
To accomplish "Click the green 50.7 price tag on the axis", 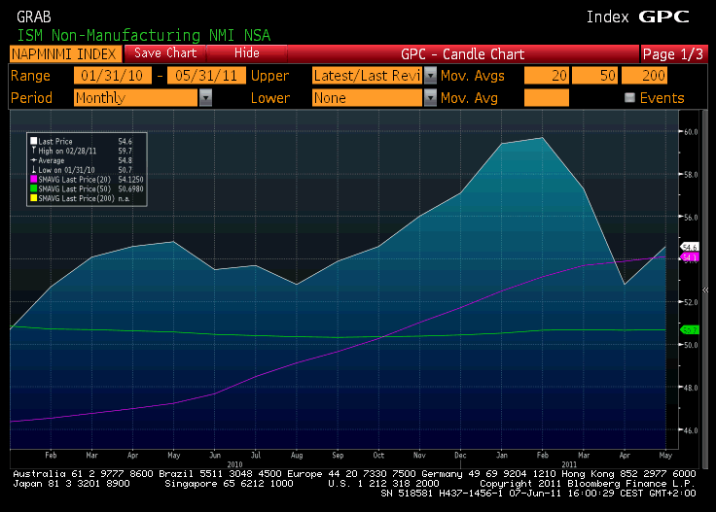I will point(691,330).
